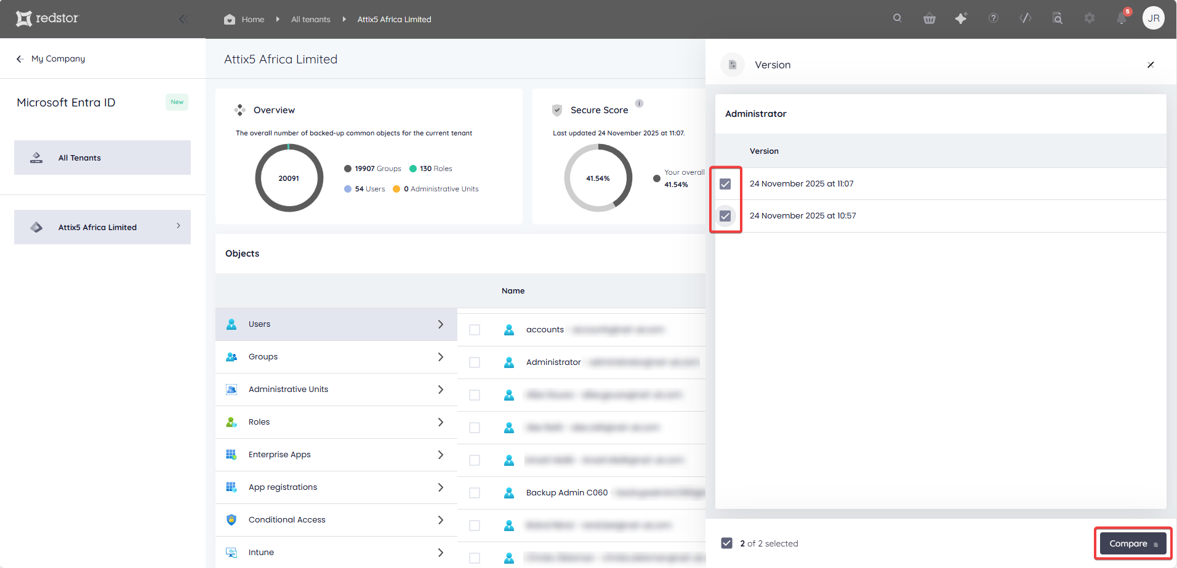Click the Administrative Units yellow legend dot
1177x568 pixels.
(396, 189)
